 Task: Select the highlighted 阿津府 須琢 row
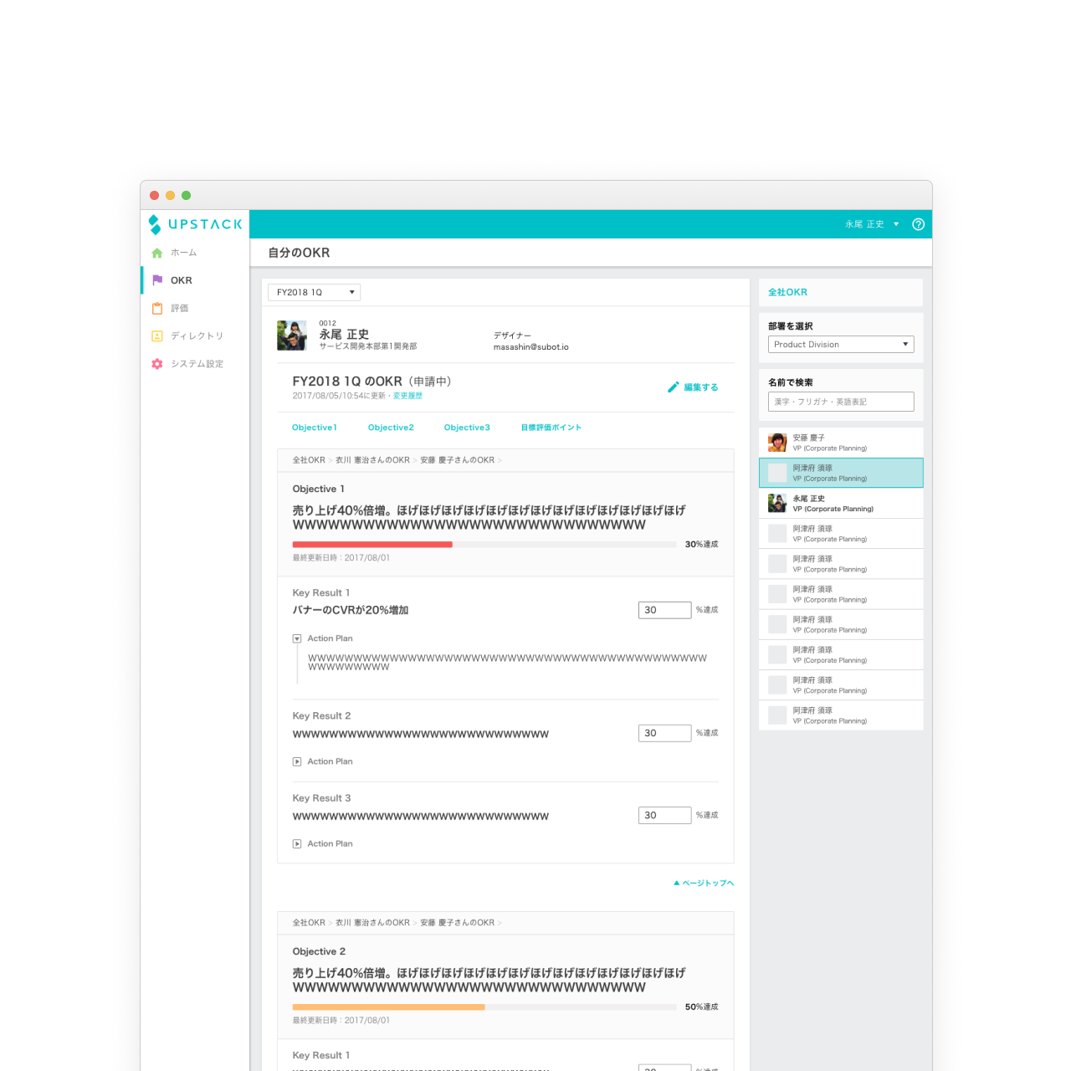pyautogui.click(x=841, y=473)
